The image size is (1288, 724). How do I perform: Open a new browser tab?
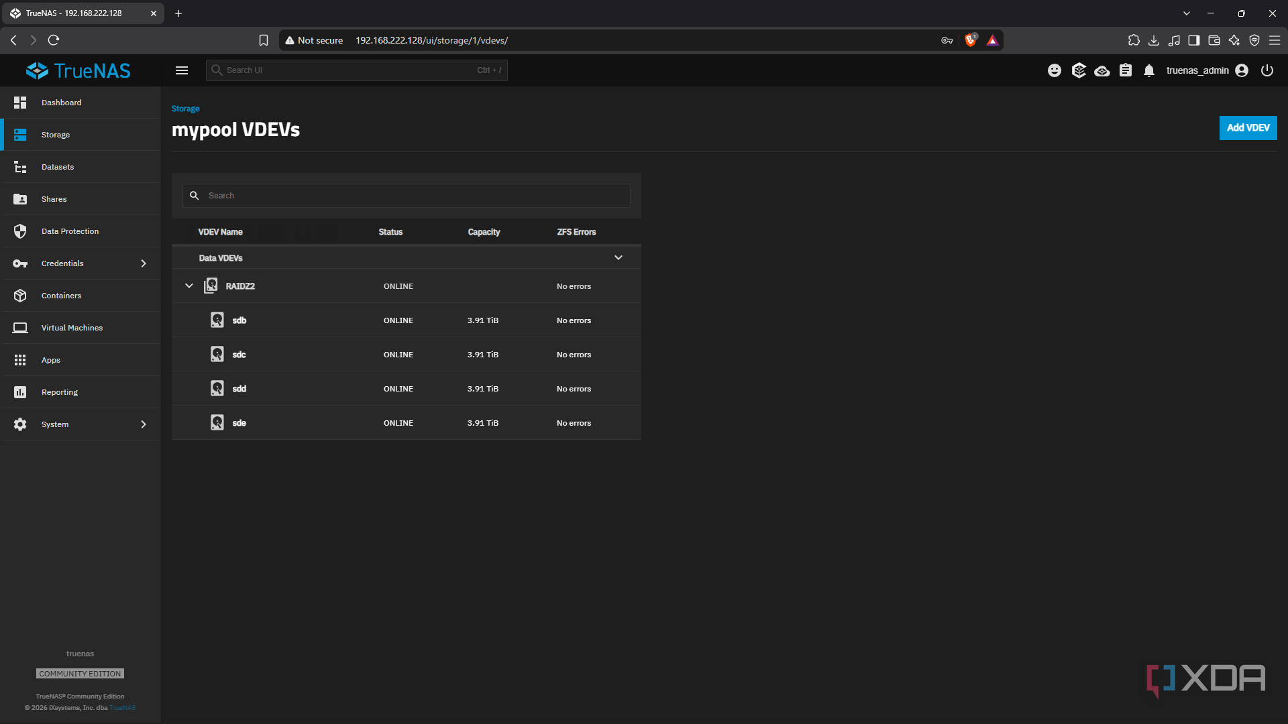[x=178, y=13]
